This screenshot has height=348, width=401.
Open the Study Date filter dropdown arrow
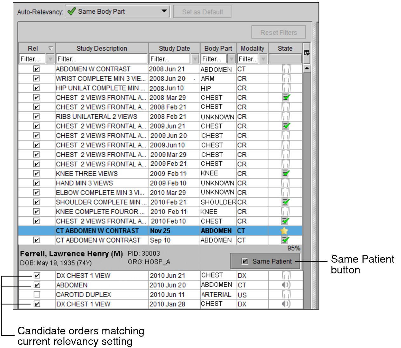195,59
